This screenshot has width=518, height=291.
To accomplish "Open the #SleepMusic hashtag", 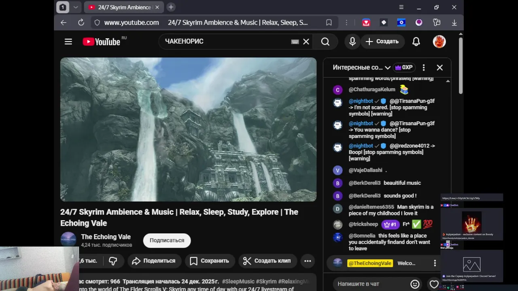I will [238, 281].
